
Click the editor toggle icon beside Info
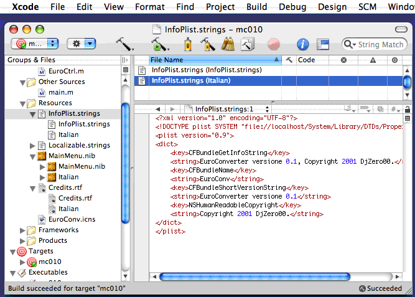coord(322,44)
